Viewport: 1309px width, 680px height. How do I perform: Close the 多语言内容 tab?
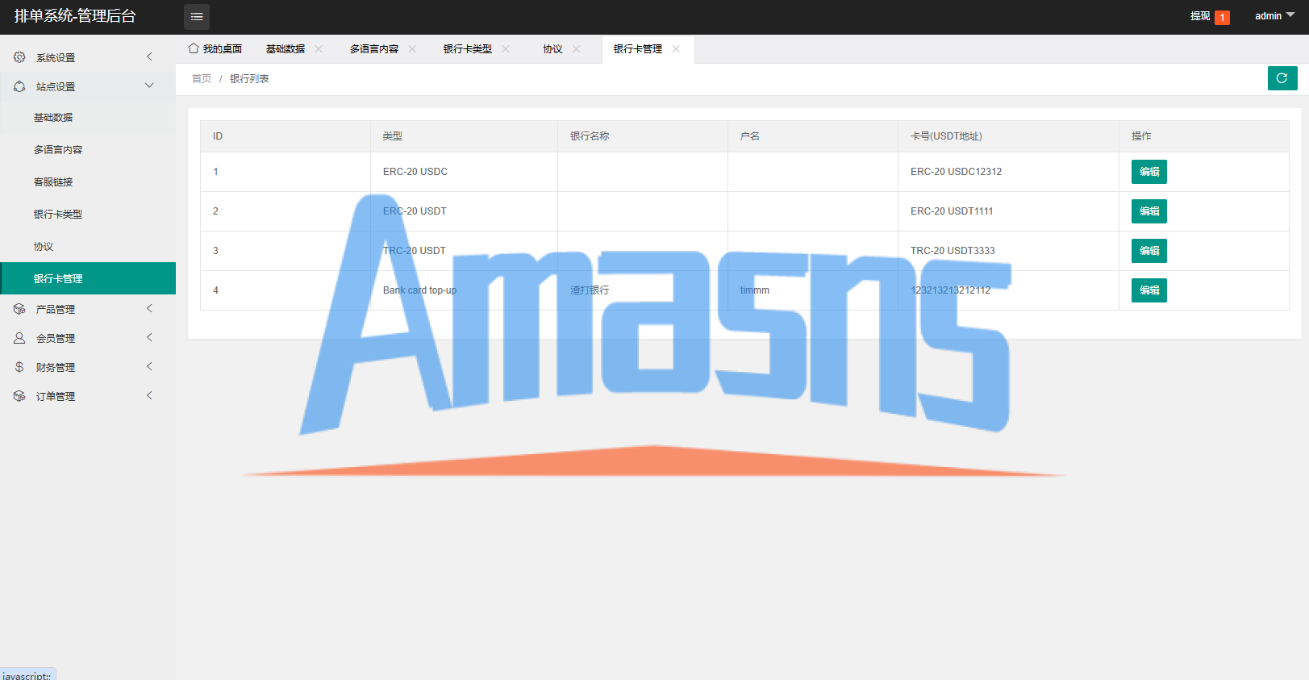coord(412,49)
